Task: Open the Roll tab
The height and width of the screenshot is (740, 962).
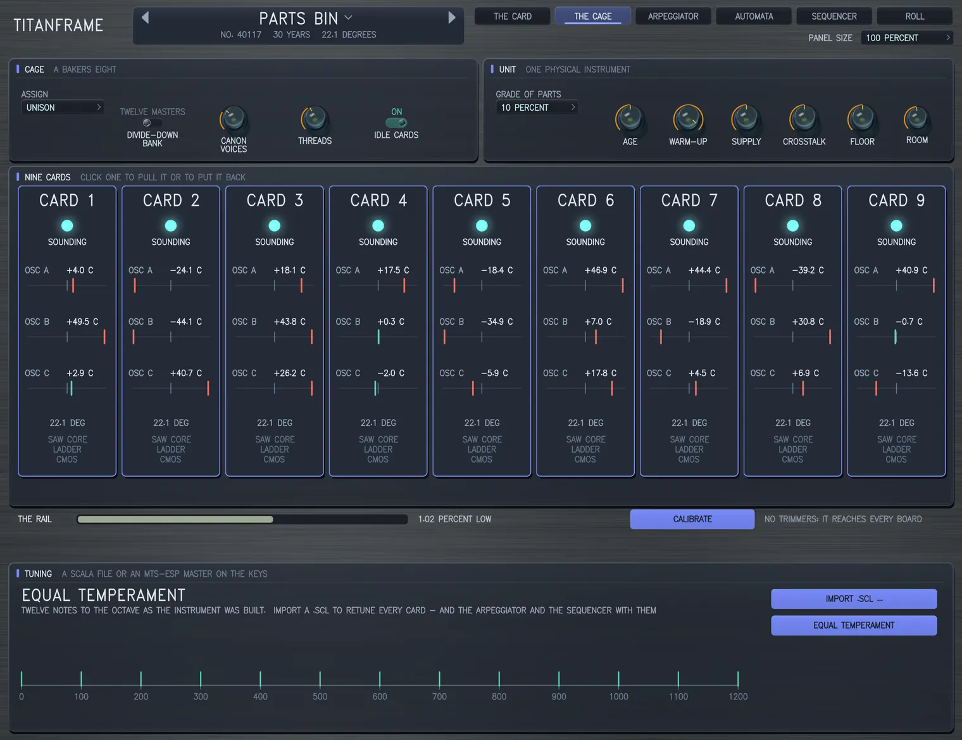Action: pyautogui.click(x=915, y=16)
